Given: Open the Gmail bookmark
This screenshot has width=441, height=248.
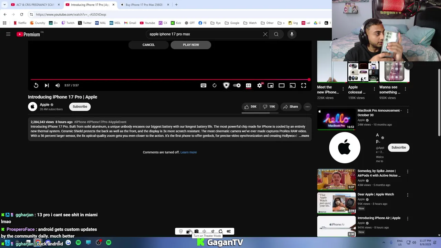Looking at the screenshot, I should click(130, 23).
